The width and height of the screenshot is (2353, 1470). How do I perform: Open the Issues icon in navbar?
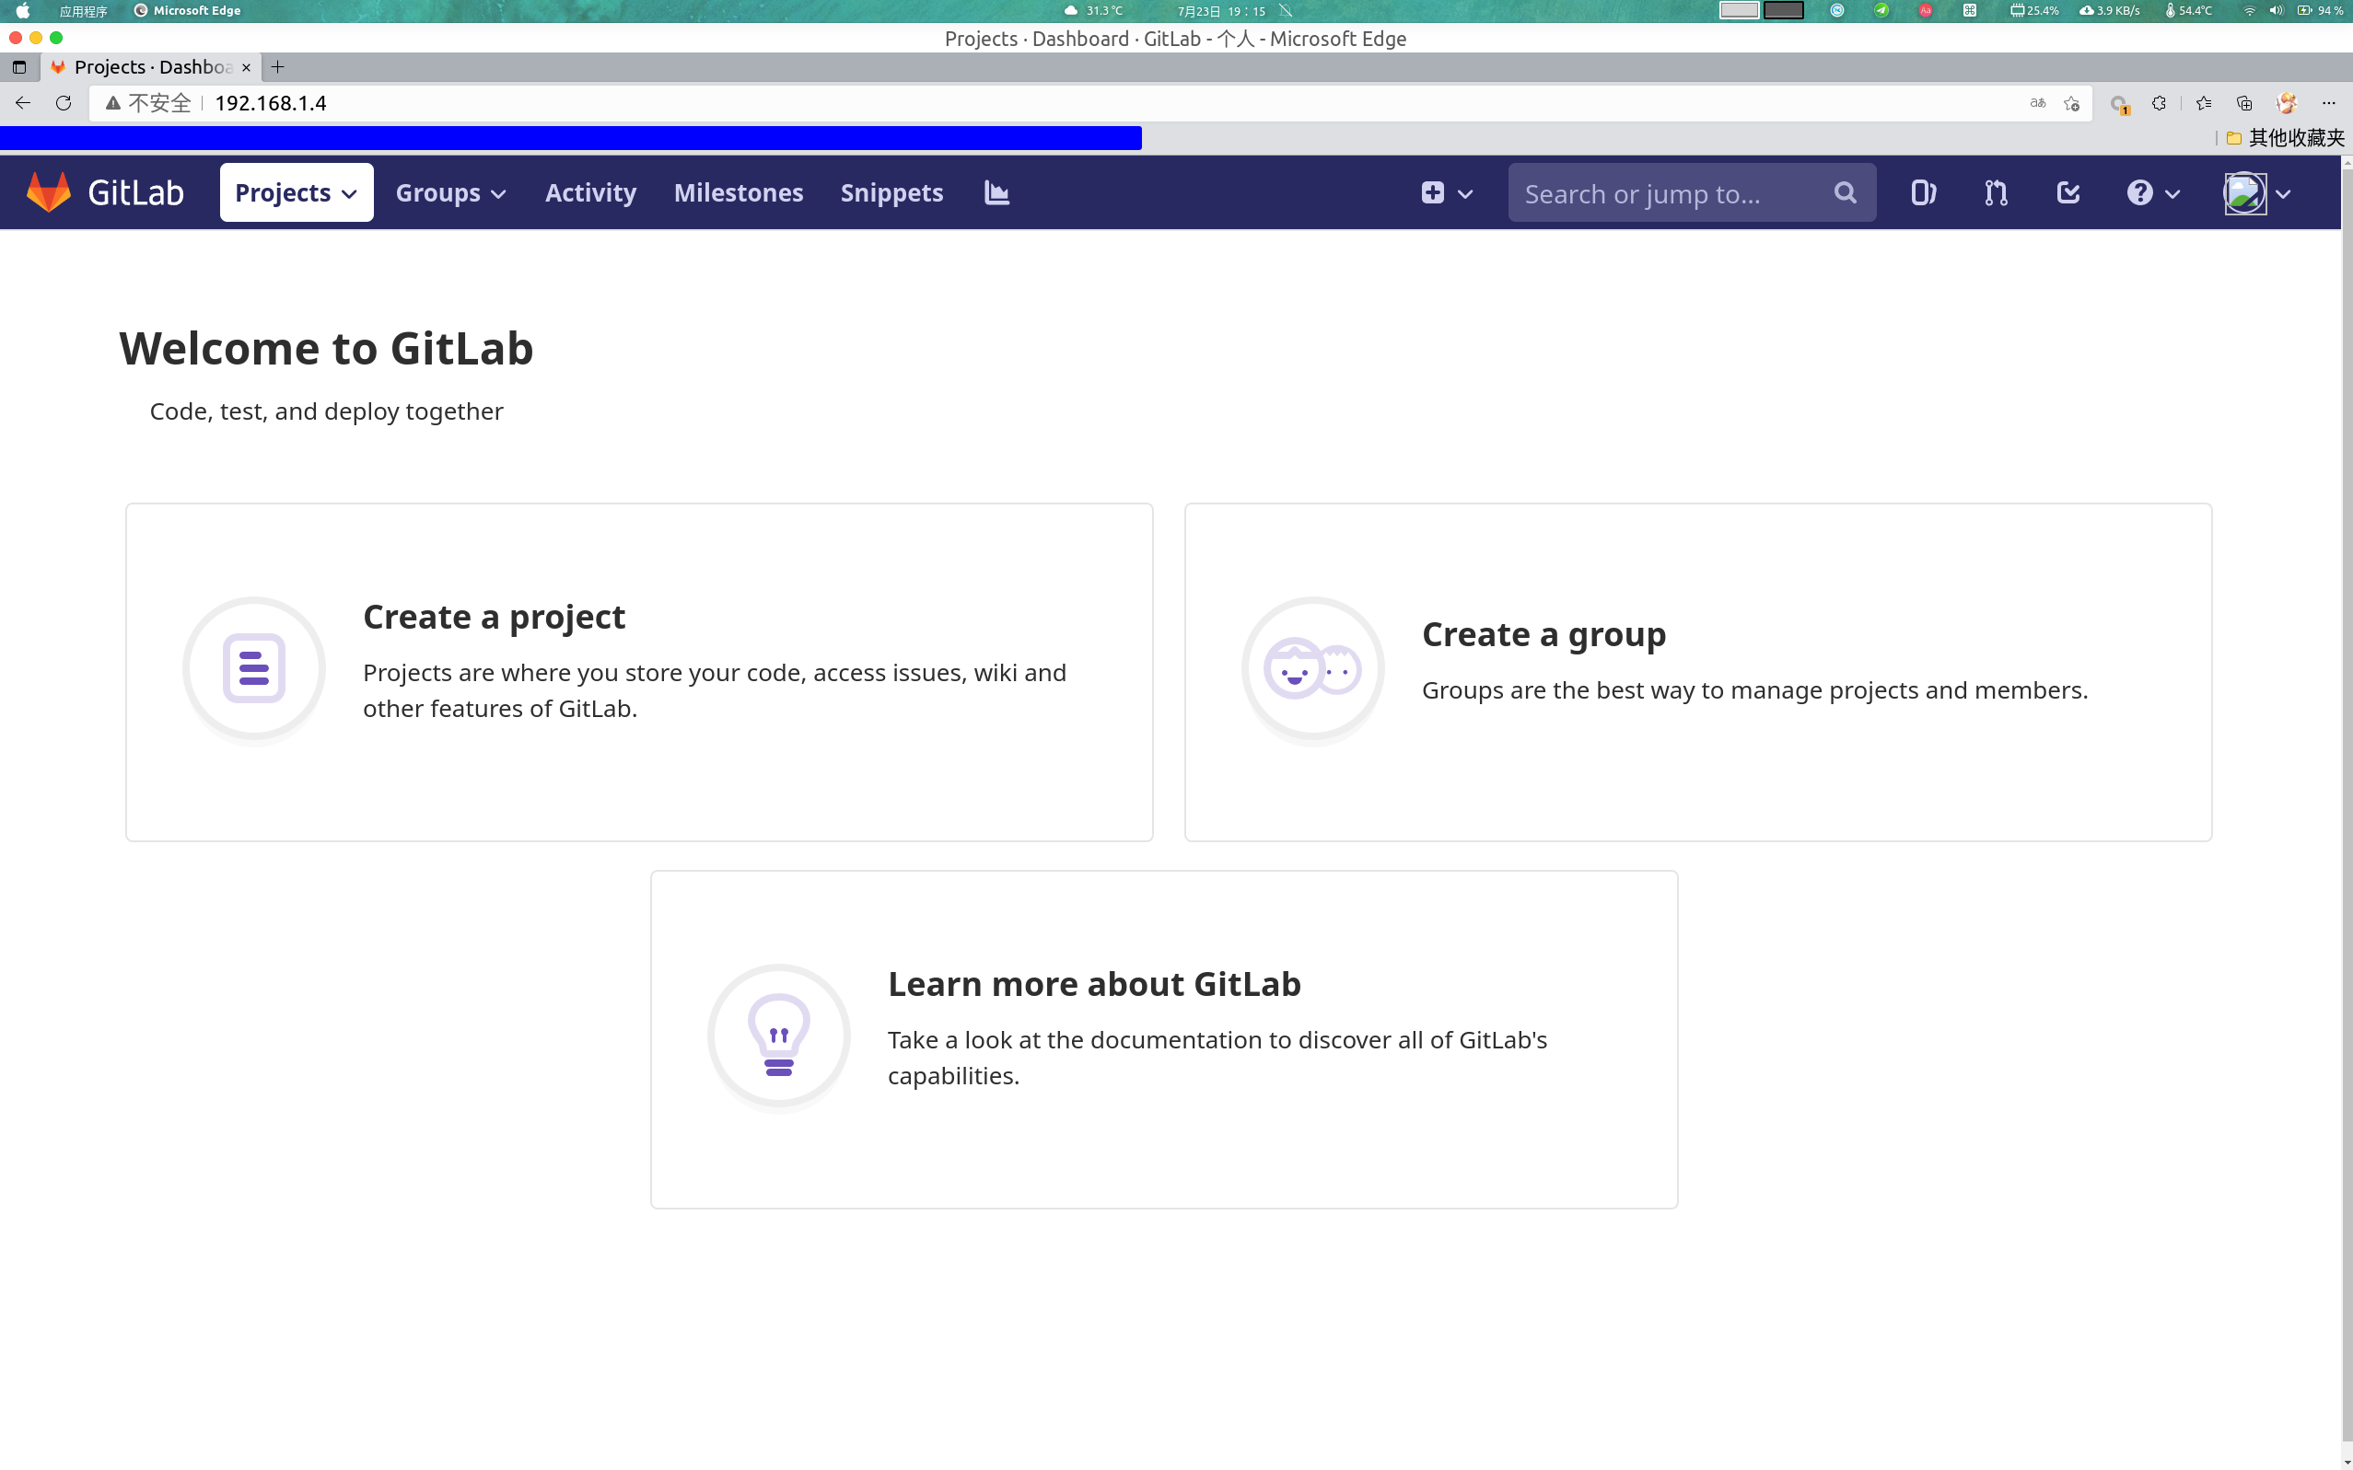[1923, 192]
